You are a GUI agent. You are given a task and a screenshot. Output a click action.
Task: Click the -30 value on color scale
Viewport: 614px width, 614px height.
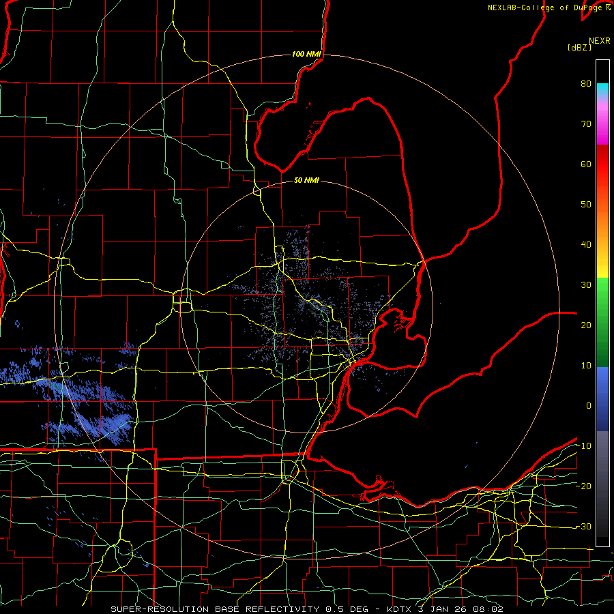pos(583,526)
